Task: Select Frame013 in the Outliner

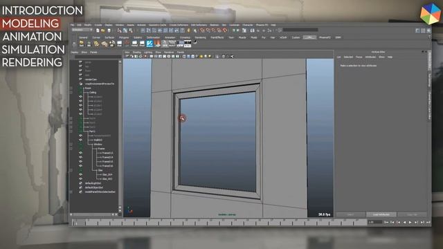Action: click(108, 153)
